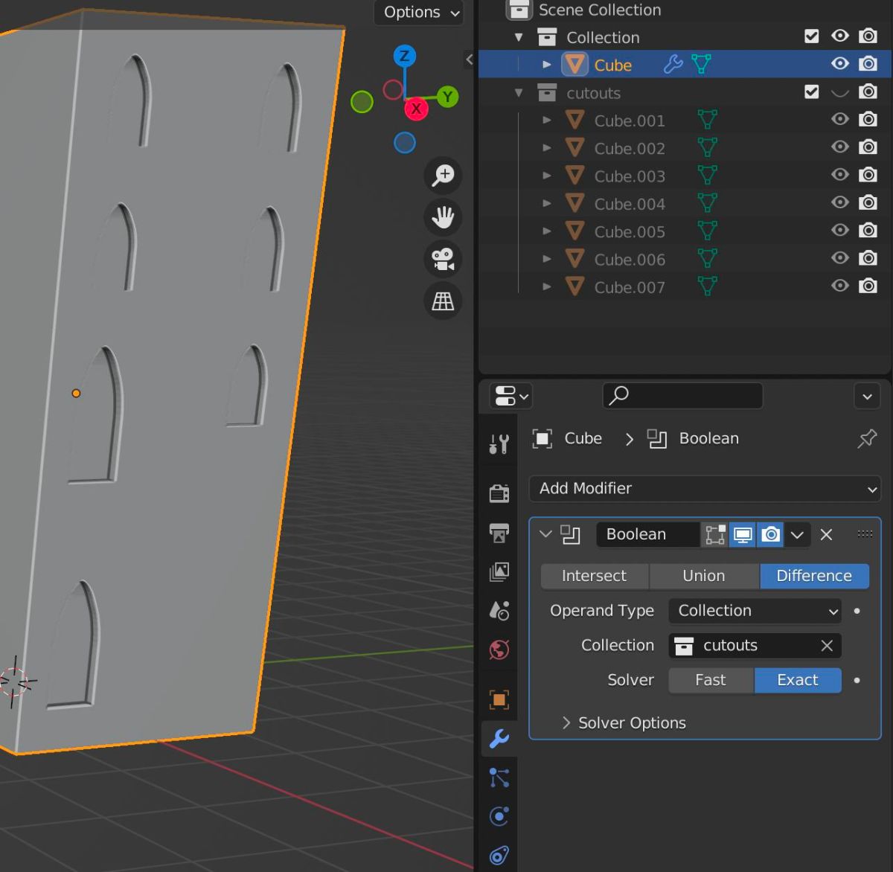Pin the properties editor context
The height and width of the screenshot is (872, 893).
867,439
